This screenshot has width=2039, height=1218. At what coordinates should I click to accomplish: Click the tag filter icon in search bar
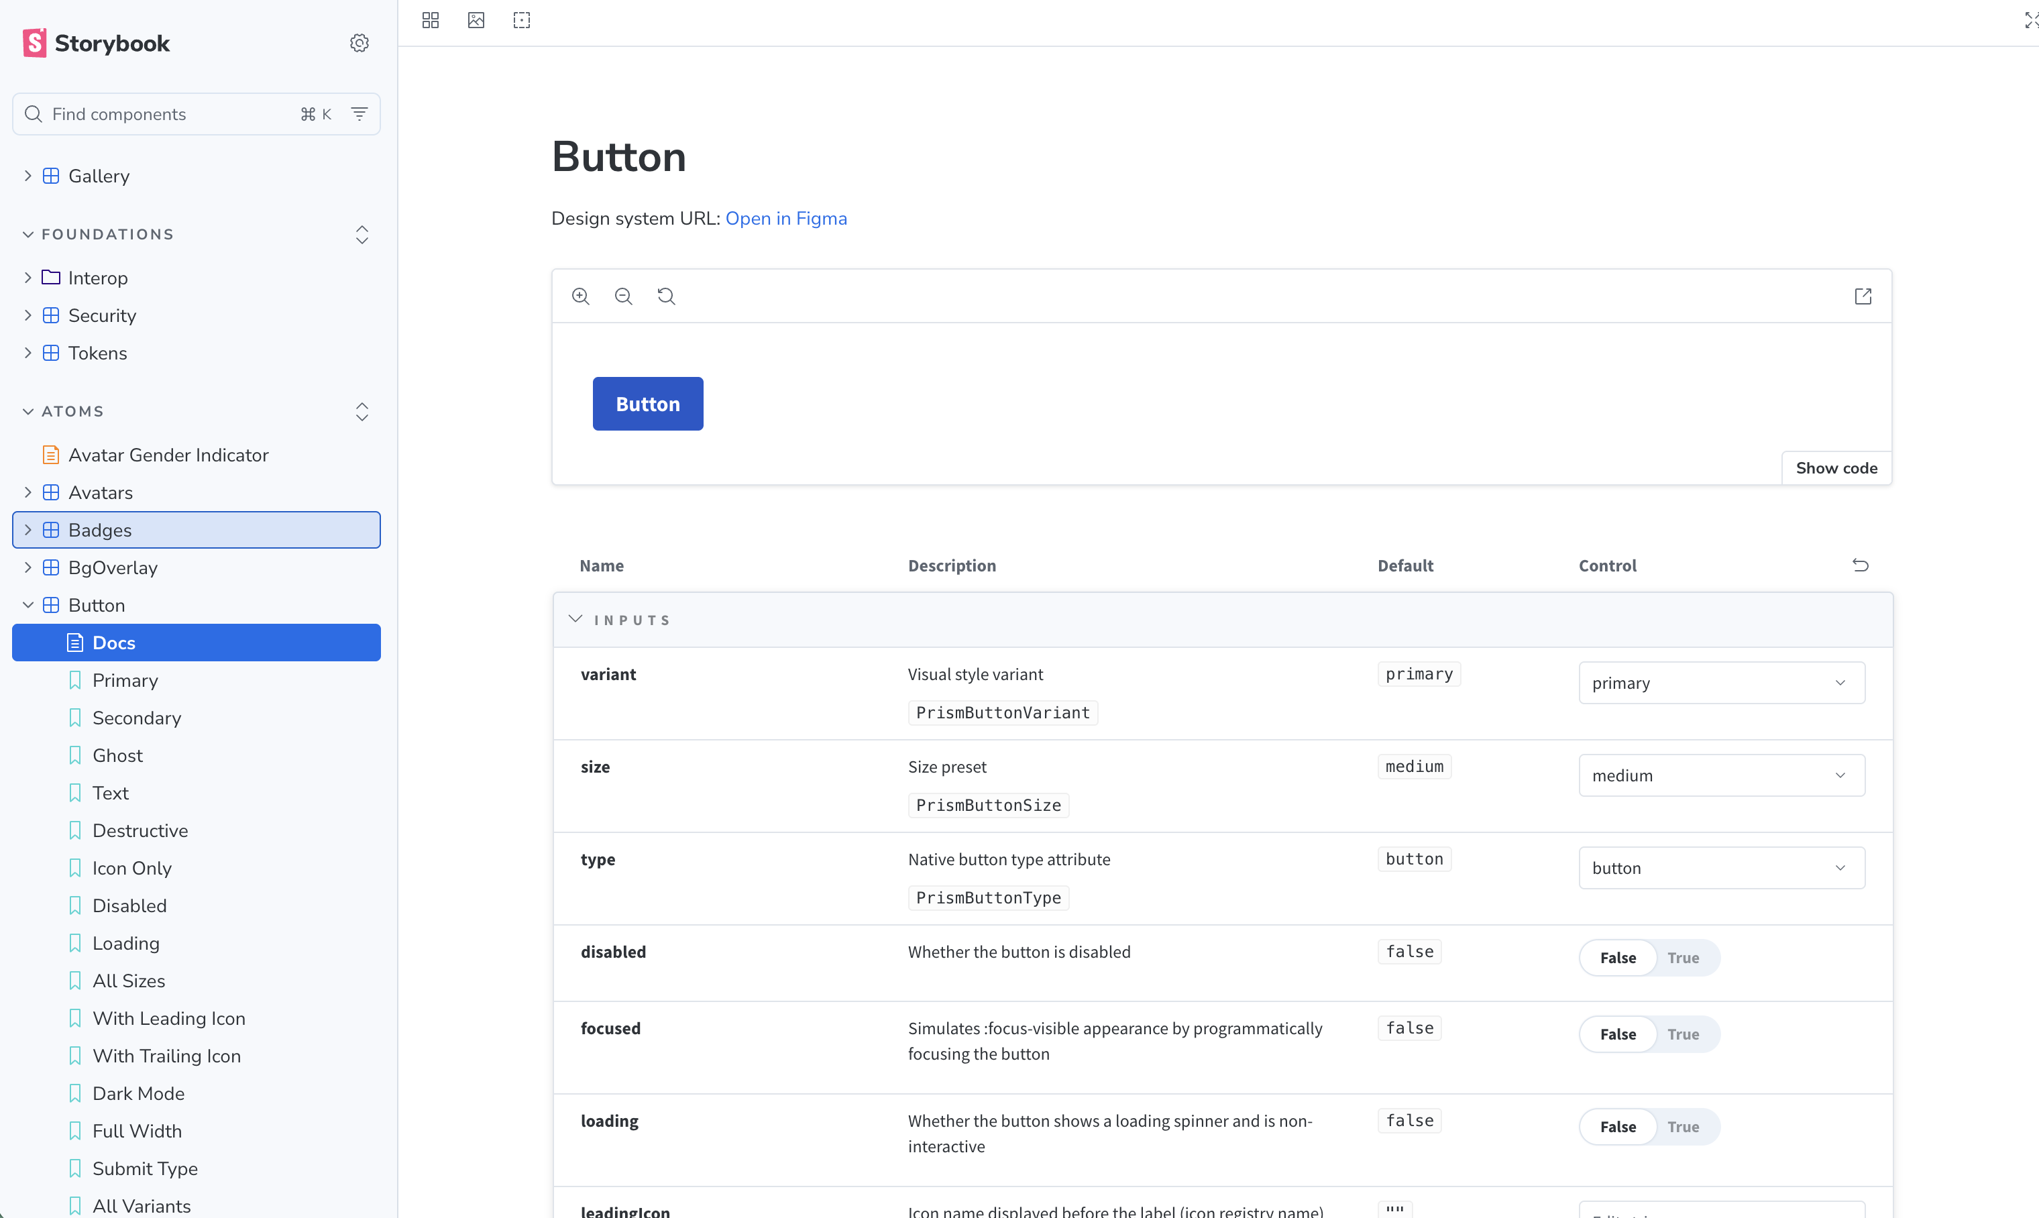(x=360, y=114)
